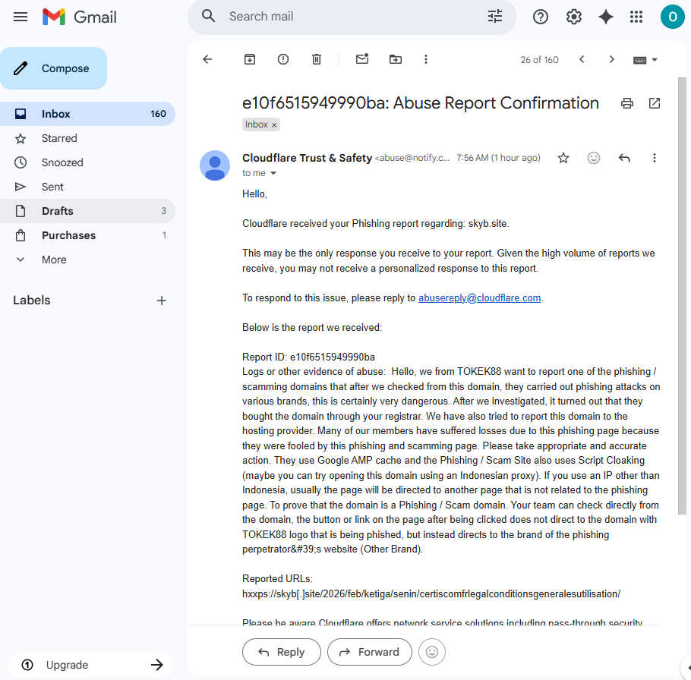Remove the Inbox label chip
The height and width of the screenshot is (680, 691).
274,125
